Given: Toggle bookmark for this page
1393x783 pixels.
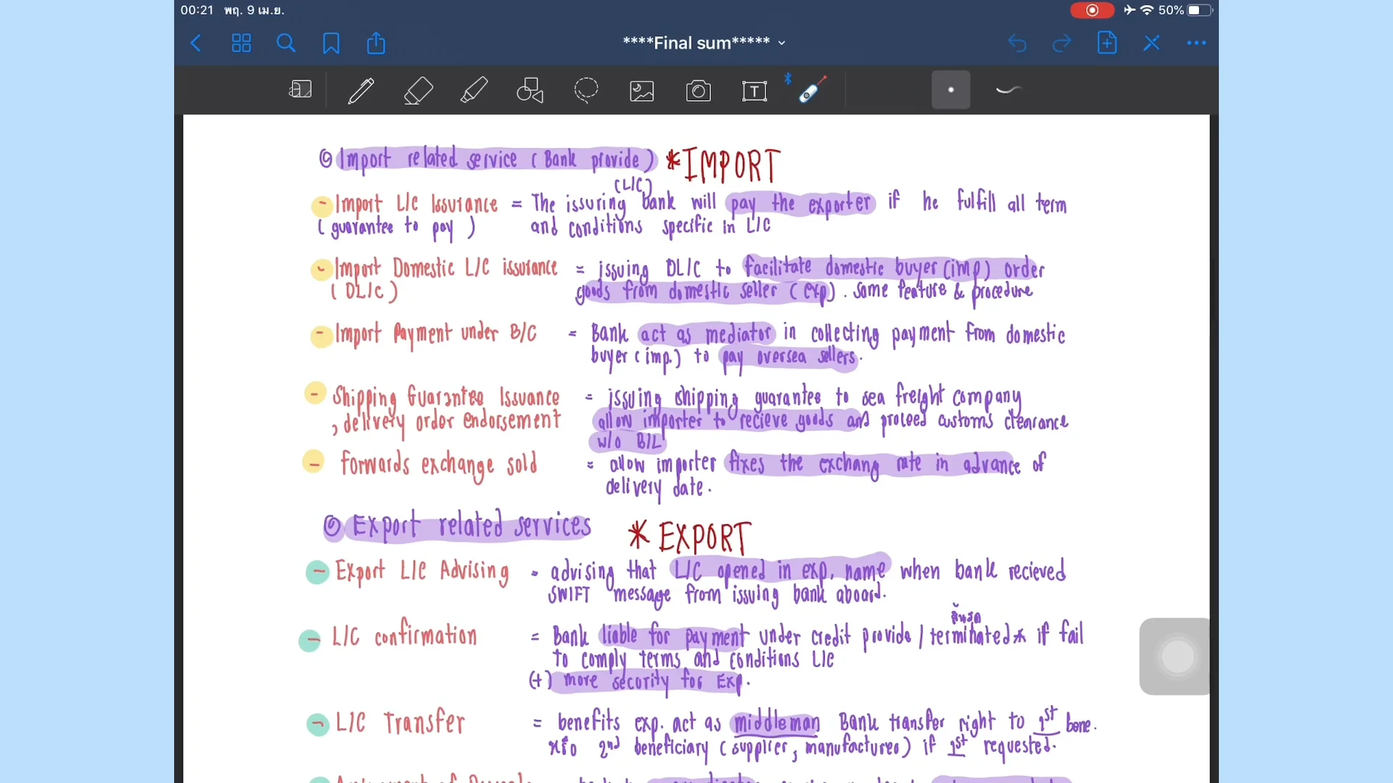Looking at the screenshot, I should [x=331, y=43].
